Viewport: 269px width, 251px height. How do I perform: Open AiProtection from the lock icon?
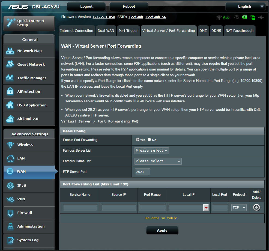coord(10,91)
